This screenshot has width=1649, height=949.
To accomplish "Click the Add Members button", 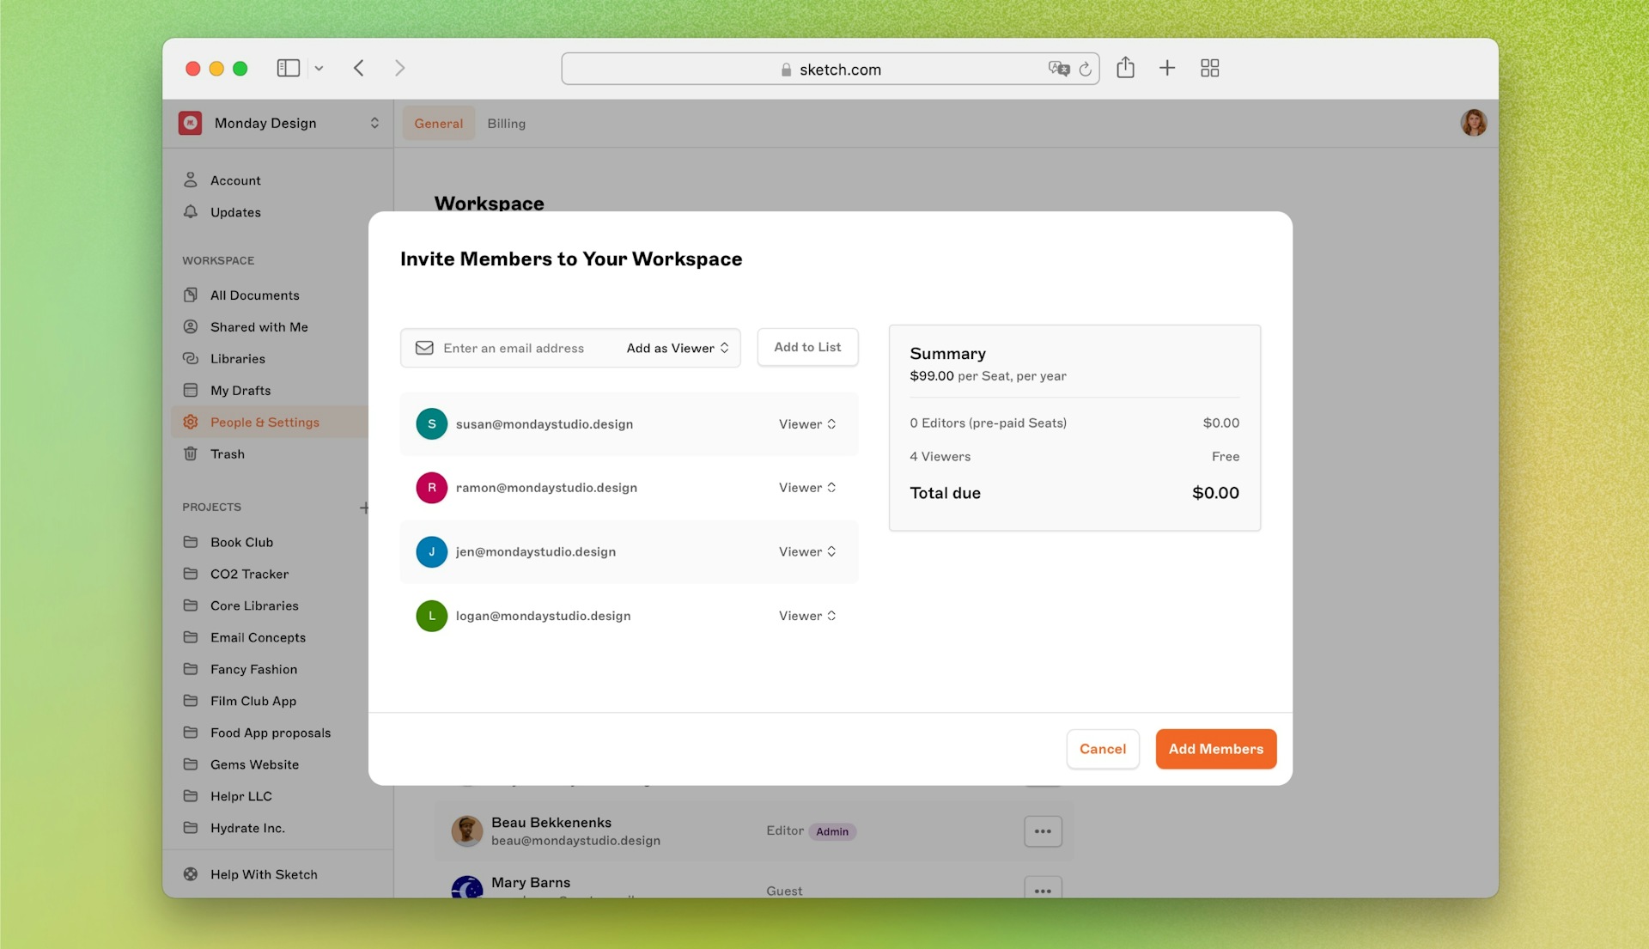I will 1215,749.
